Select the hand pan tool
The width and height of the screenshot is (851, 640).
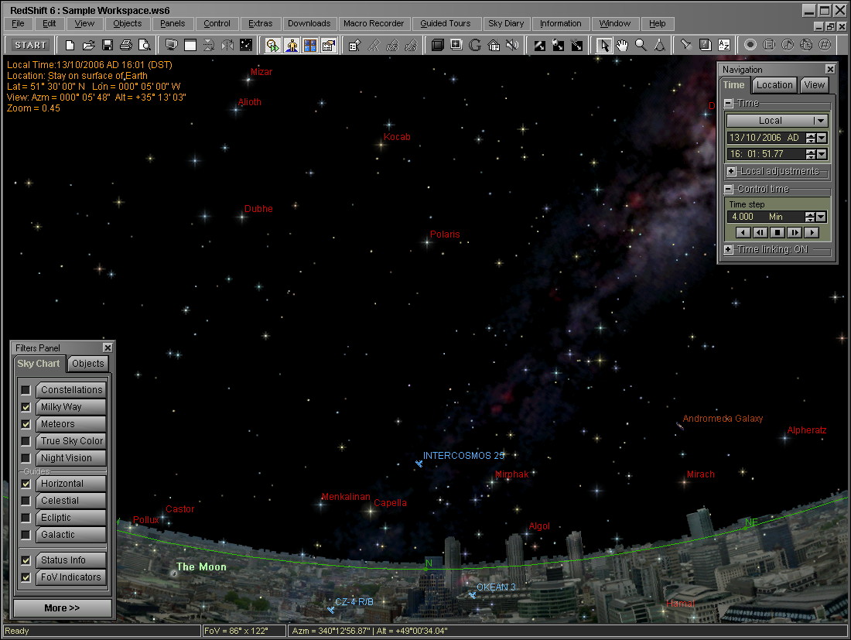(623, 46)
